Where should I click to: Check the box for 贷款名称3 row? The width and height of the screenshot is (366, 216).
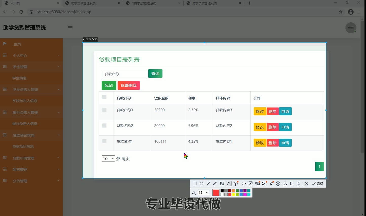pos(104,110)
